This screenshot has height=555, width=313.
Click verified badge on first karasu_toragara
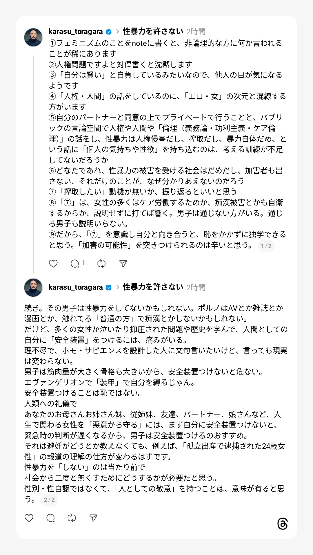tap(109, 32)
